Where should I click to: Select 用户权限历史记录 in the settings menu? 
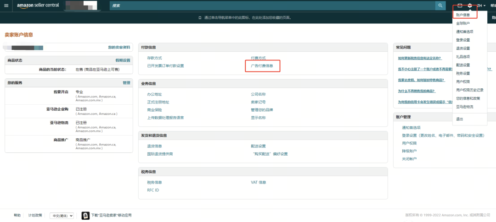pyautogui.click(x=470, y=90)
